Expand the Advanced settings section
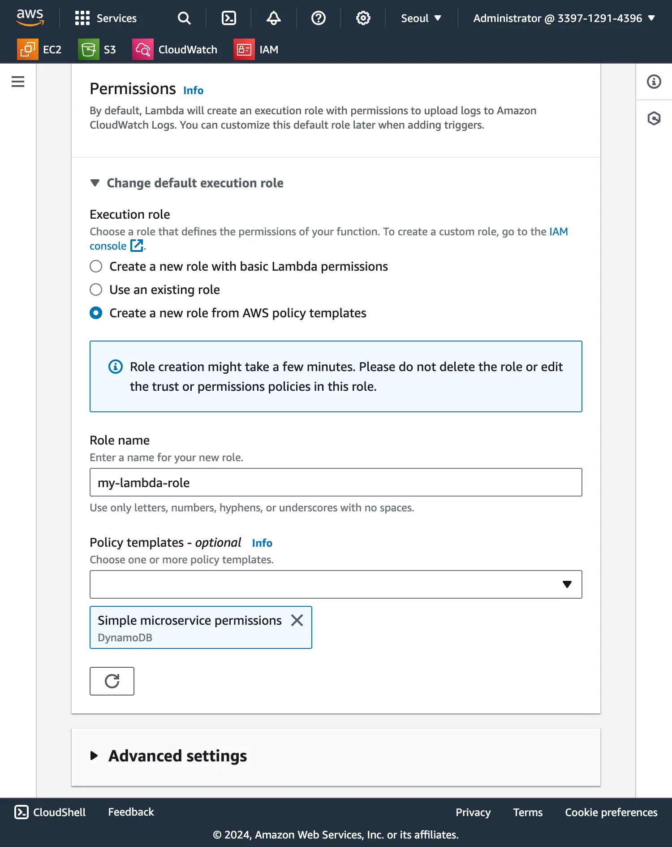Image resolution: width=672 pixels, height=847 pixels. tap(177, 756)
